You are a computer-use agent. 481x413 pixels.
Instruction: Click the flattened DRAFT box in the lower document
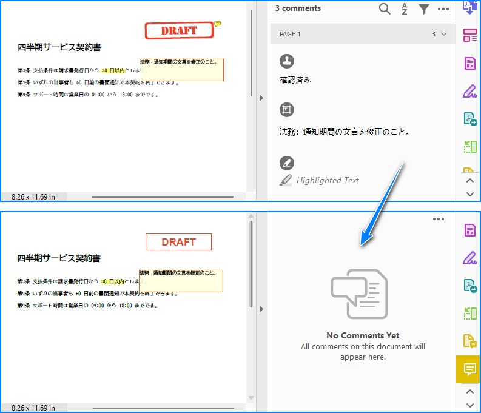(178, 242)
